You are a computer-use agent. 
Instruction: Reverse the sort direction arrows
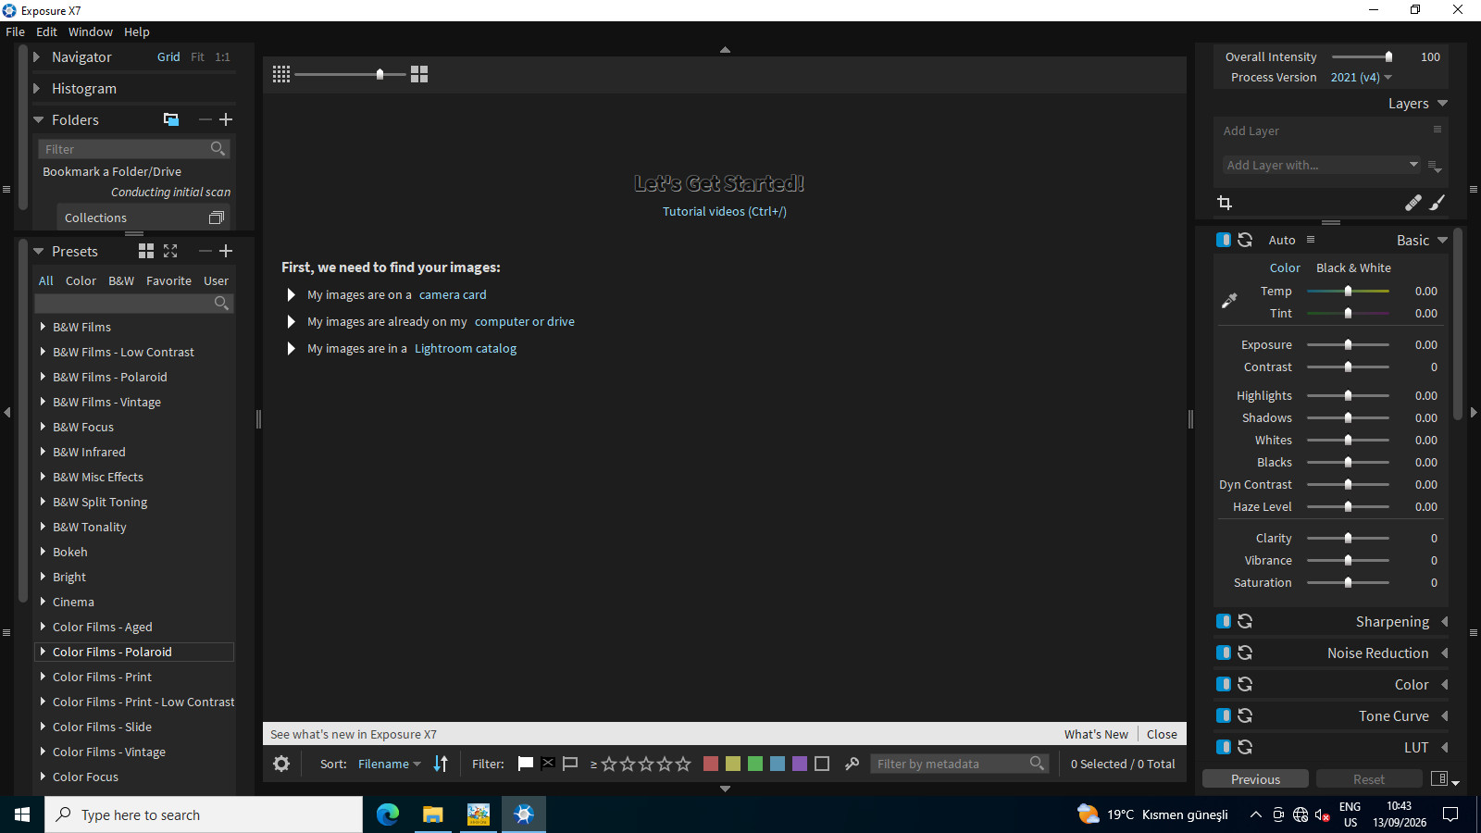(441, 764)
